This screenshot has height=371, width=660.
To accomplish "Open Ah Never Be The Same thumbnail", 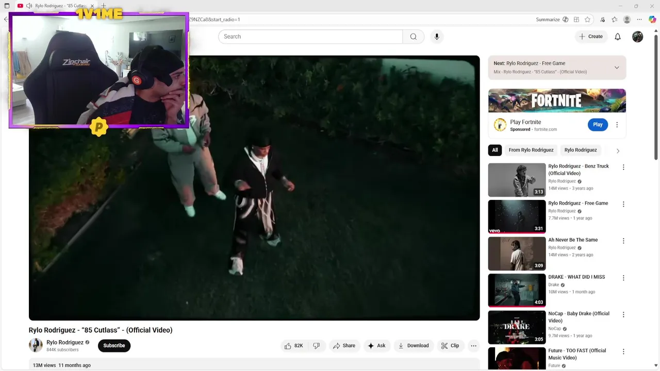I will click(517, 254).
